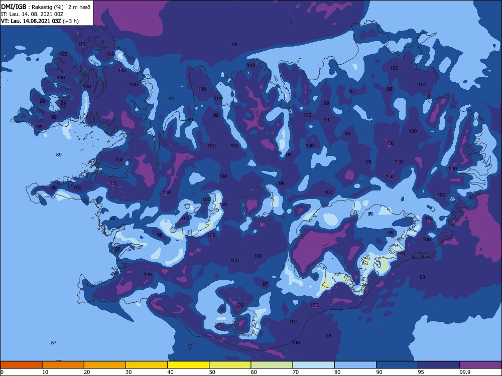Click the '60' legend scale label
This screenshot has height=376, width=502.
click(x=254, y=372)
